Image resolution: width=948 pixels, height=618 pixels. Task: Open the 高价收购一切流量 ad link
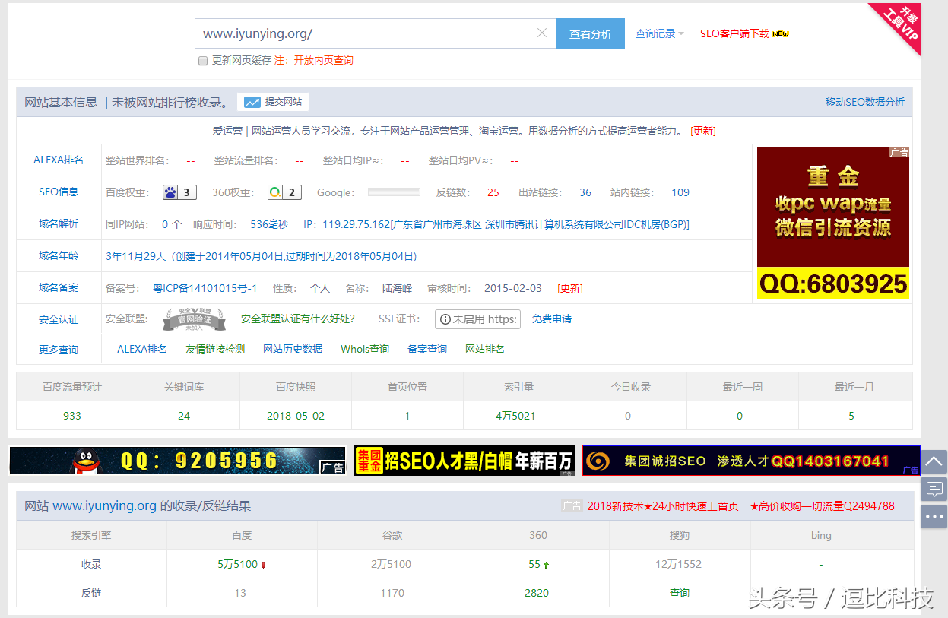pyautogui.click(x=823, y=506)
